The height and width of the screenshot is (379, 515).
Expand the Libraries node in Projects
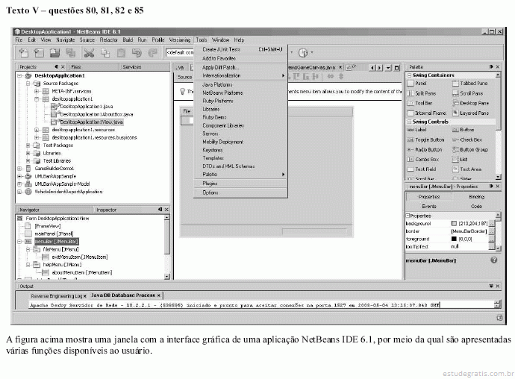point(28,153)
